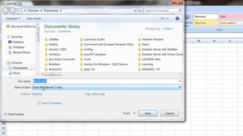Click the Save button
Viewport: 243px width, 136px height.
click(148, 113)
